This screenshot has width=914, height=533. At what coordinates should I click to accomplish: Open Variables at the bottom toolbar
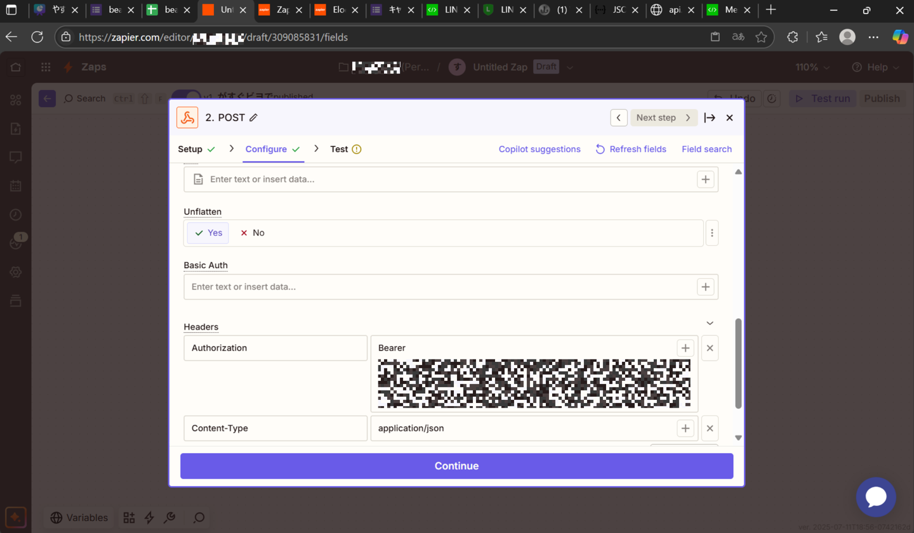pyautogui.click(x=79, y=518)
